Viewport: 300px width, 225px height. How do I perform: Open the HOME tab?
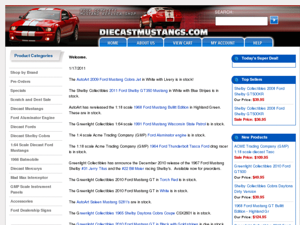(113, 43)
